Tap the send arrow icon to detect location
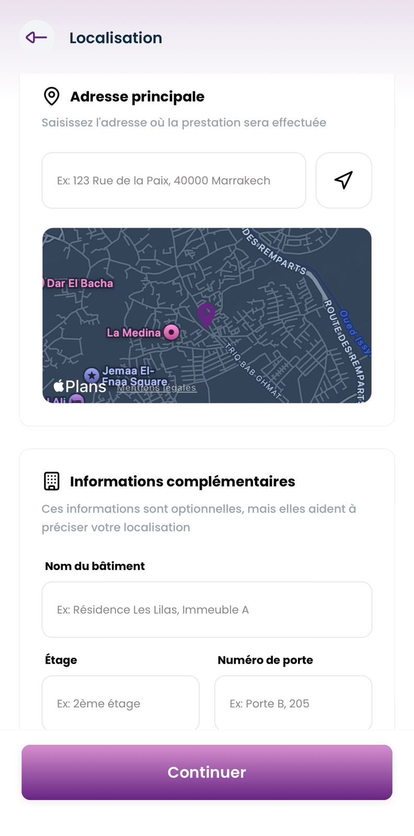414x836 pixels. 343,180
